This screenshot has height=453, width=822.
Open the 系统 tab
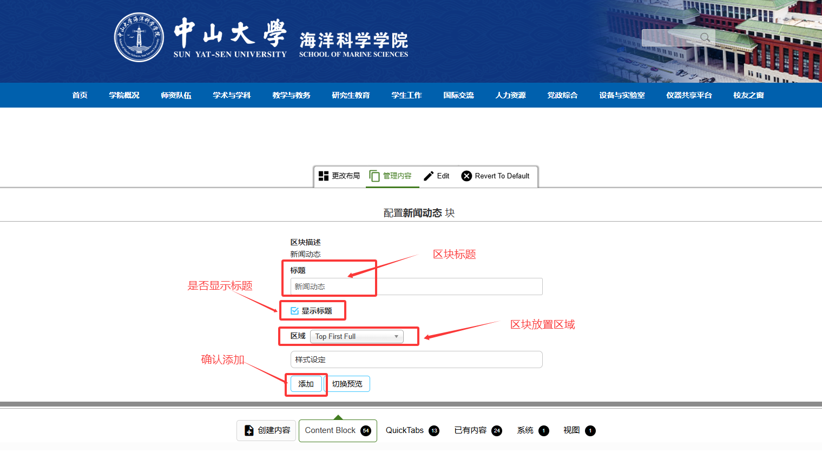tap(525, 430)
